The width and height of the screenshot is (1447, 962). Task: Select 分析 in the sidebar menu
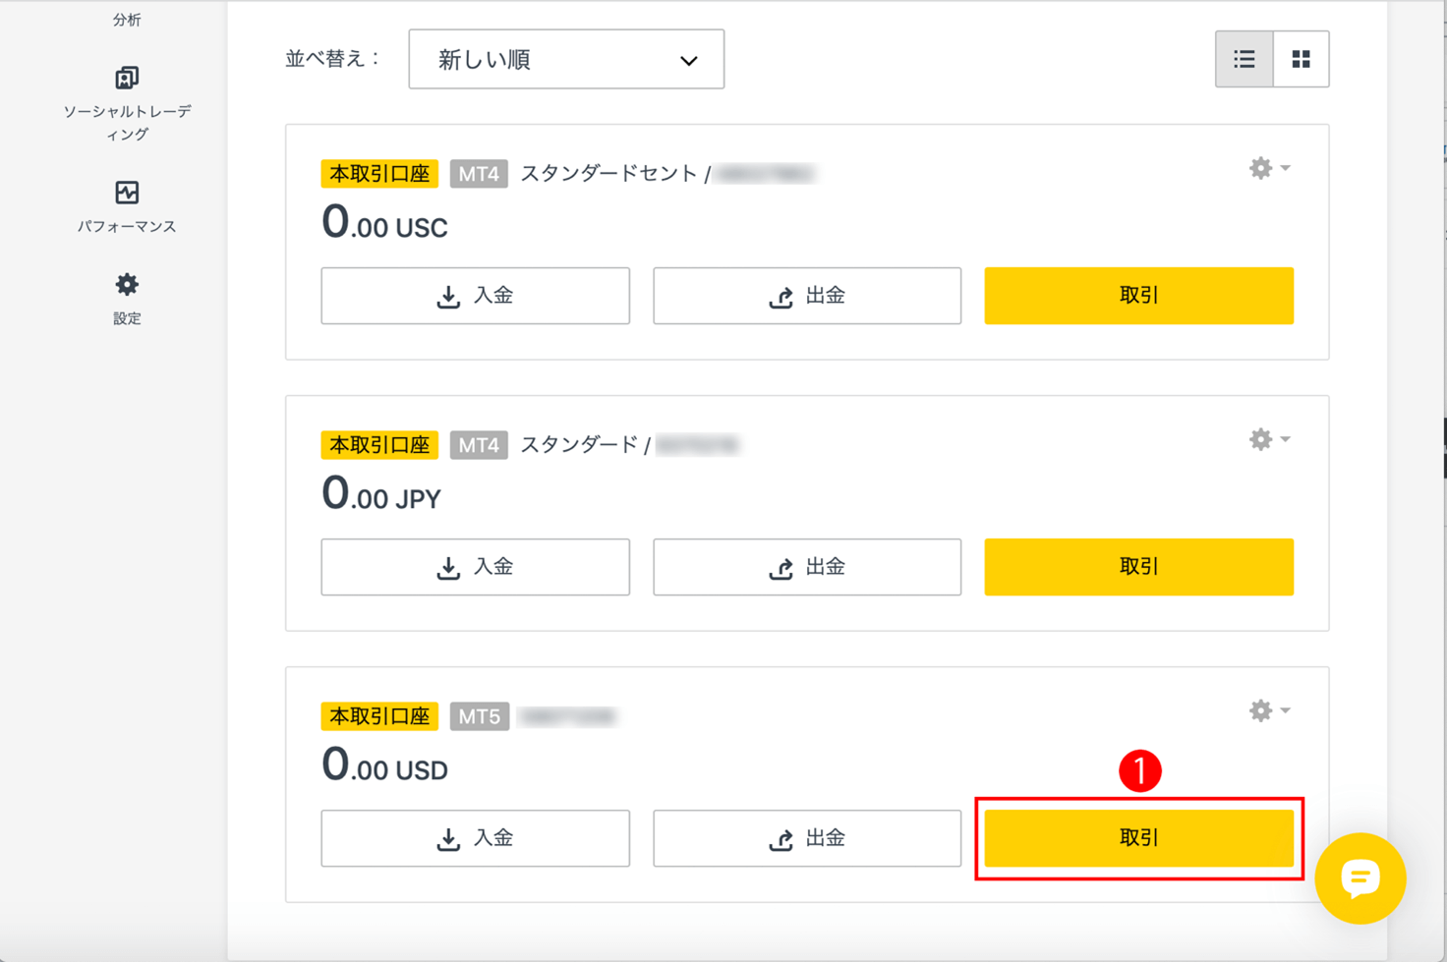[x=126, y=19]
